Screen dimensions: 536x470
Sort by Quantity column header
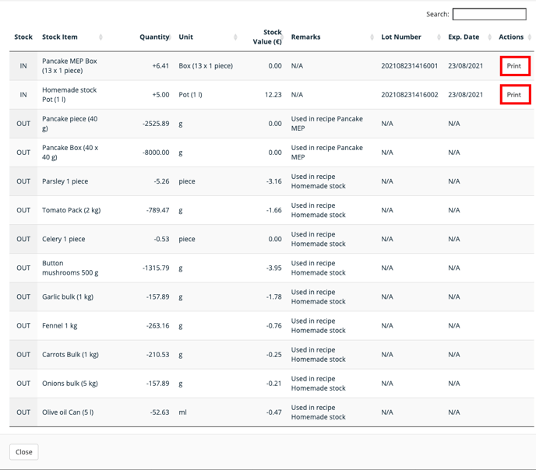(x=154, y=37)
